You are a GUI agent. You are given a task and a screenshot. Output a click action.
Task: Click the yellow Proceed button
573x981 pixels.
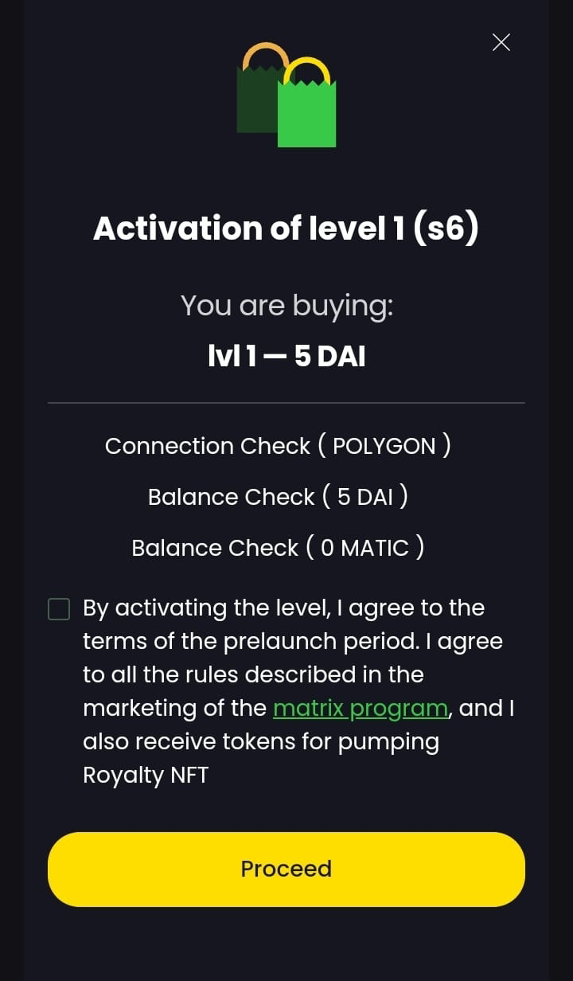tap(286, 869)
